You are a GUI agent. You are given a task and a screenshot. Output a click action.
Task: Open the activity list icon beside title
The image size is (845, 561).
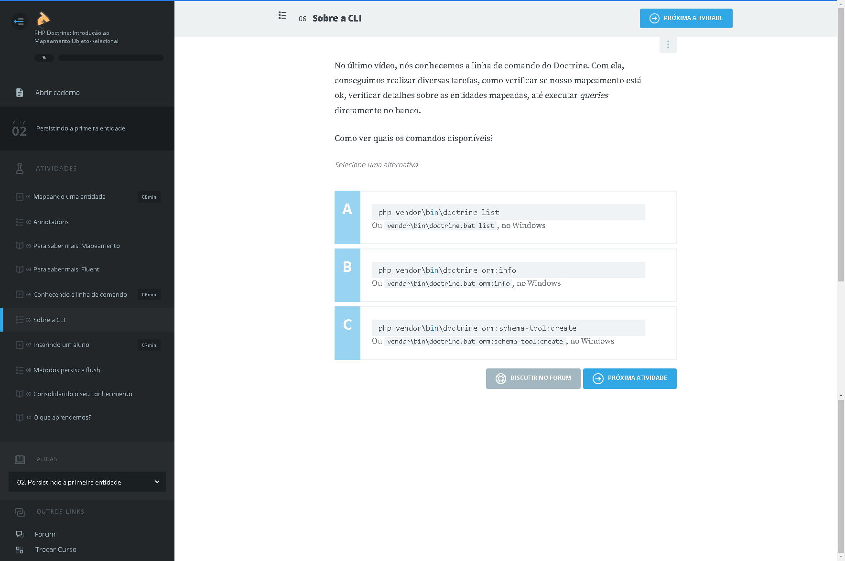282,16
